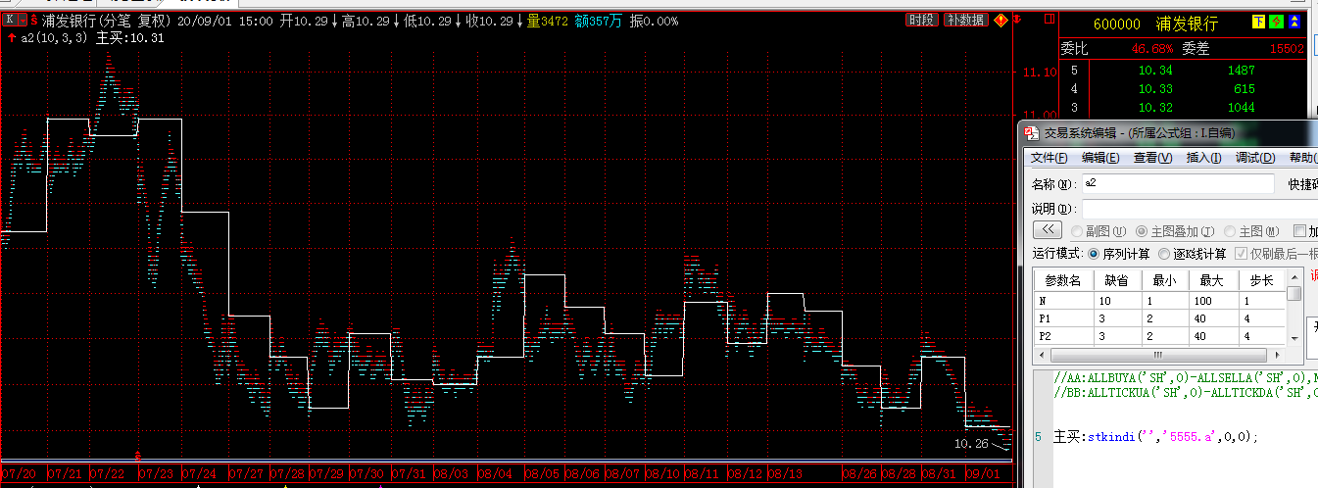Select the 主图 radio button
The width and height of the screenshot is (1318, 488).
click(x=1228, y=231)
